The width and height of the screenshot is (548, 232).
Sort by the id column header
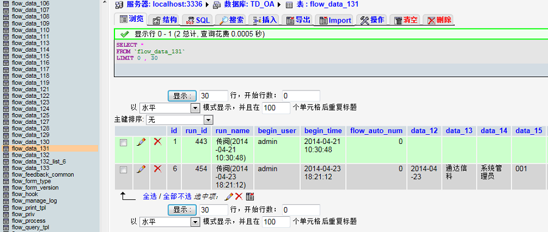[x=174, y=131]
